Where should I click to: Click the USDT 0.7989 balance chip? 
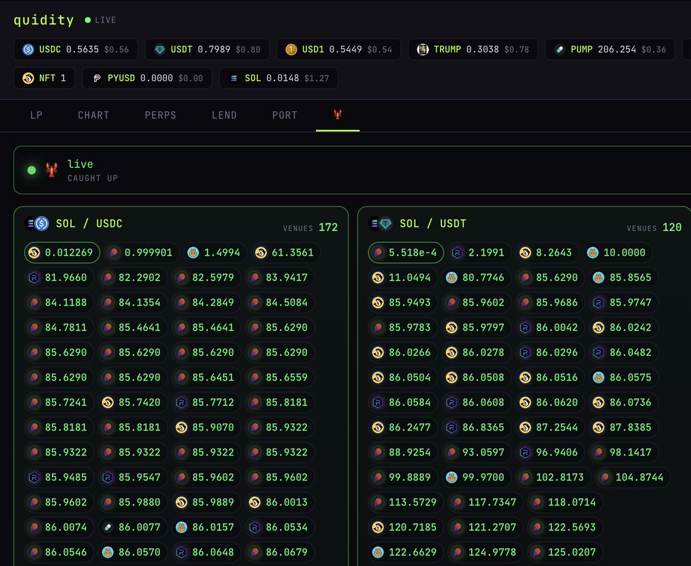pos(207,50)
